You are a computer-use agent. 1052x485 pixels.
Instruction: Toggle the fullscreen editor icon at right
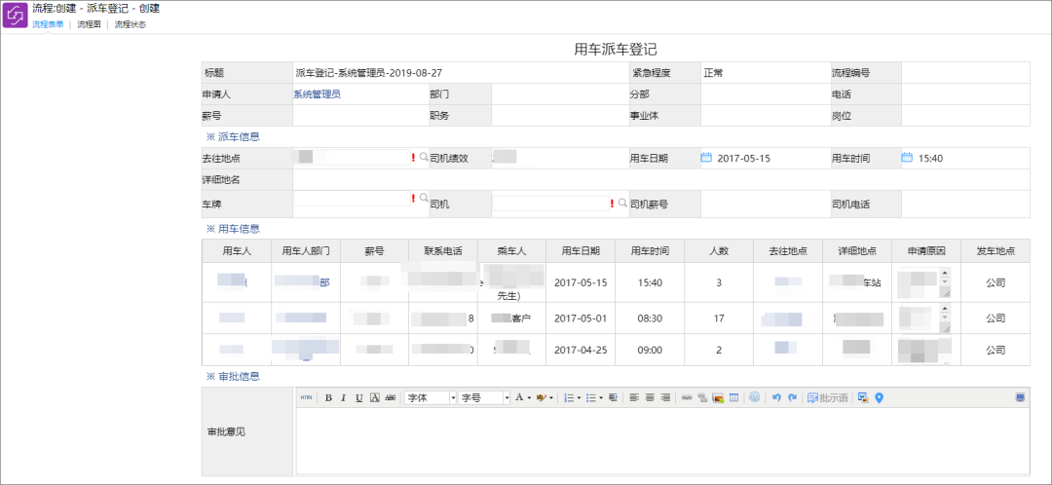click(1021, 397)
